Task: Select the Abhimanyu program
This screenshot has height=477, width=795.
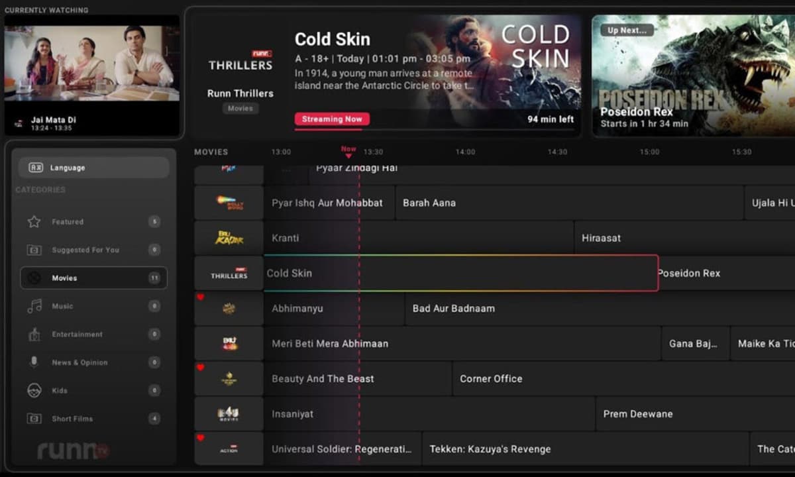Action: coord(334,308)
